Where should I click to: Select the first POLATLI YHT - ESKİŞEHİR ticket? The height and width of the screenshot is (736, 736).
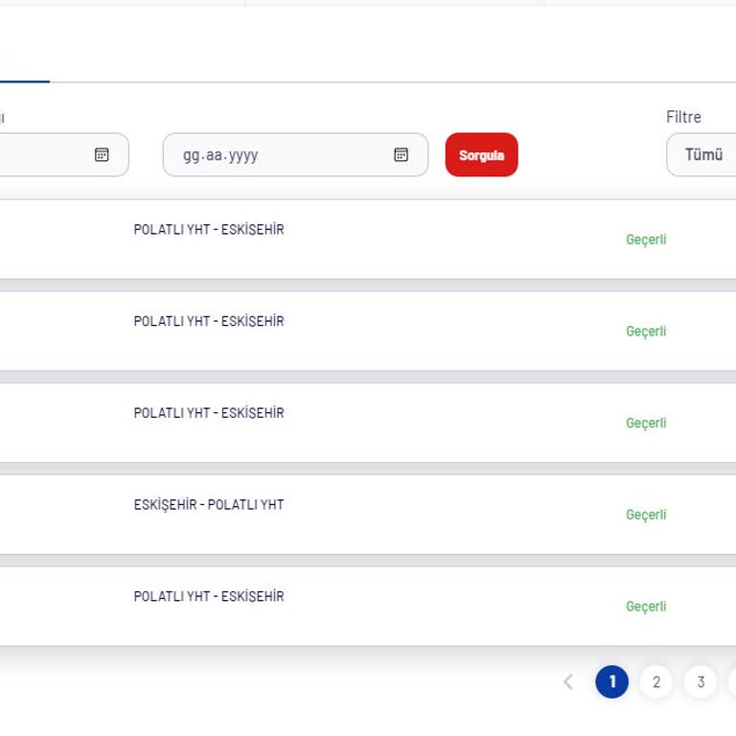[209, 230]
